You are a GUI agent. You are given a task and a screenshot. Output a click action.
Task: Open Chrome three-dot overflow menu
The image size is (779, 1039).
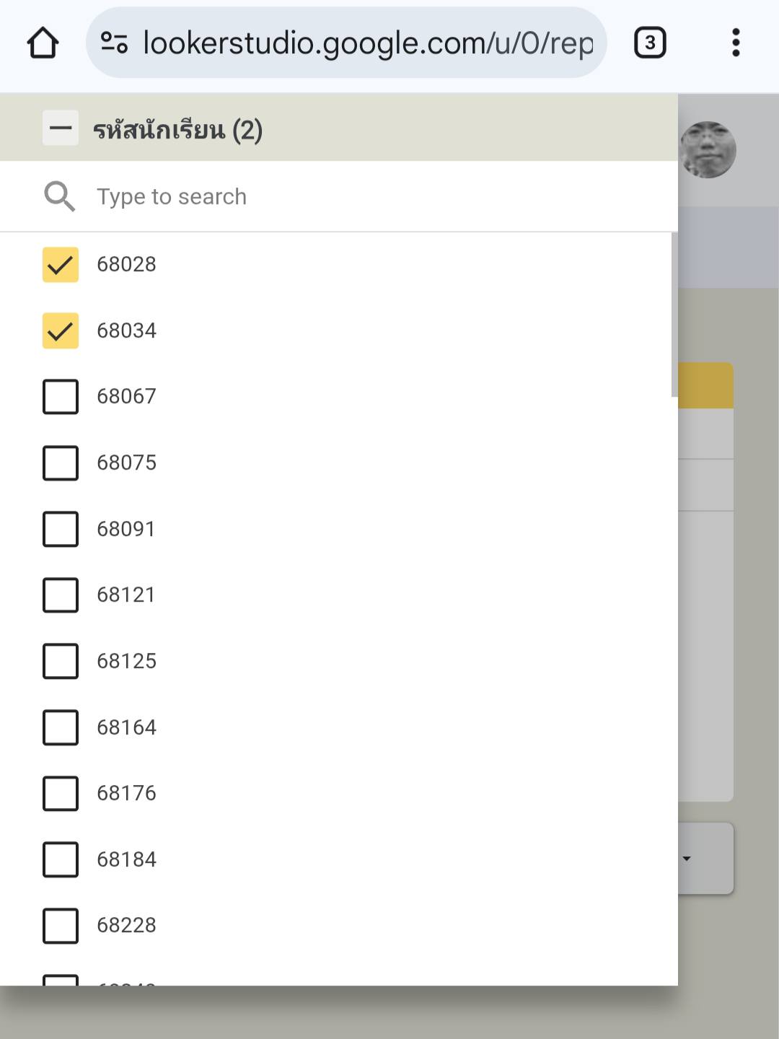point(735,43)
